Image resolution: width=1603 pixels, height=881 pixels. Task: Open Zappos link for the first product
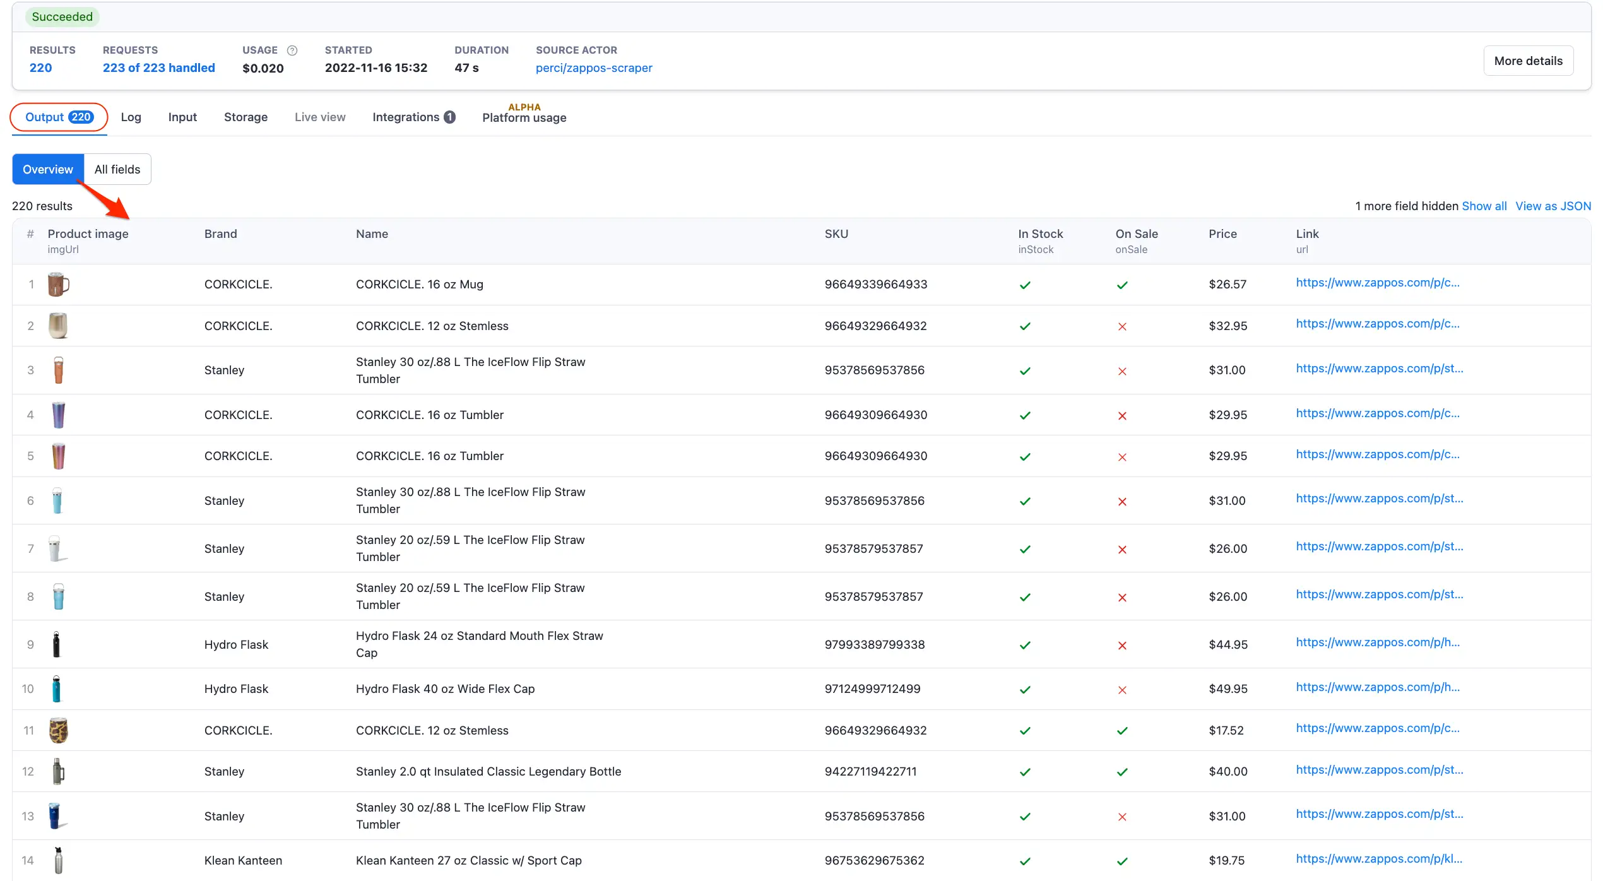(1377, 283)
